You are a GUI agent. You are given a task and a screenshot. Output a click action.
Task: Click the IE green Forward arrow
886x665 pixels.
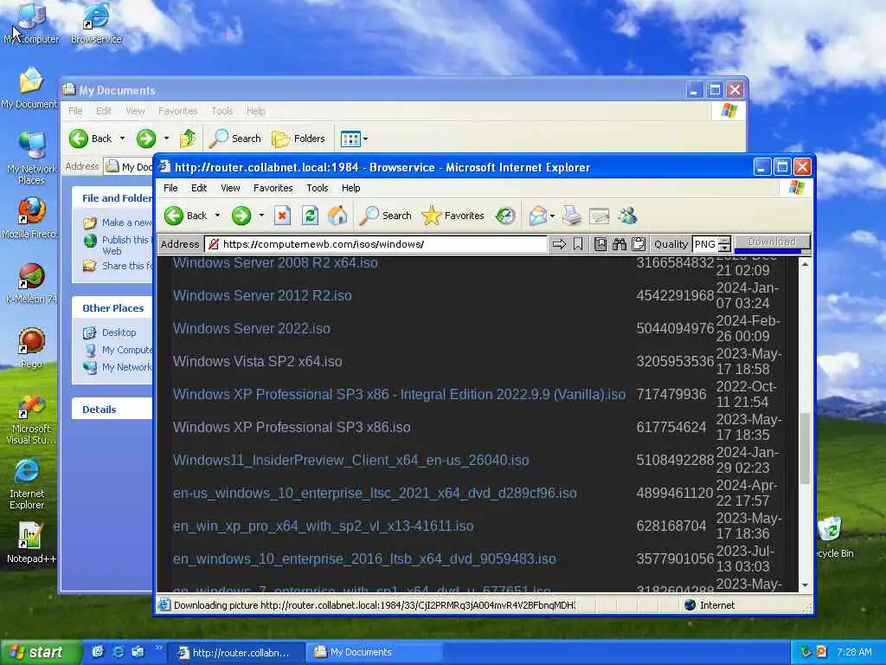click(x=241, y=216)
